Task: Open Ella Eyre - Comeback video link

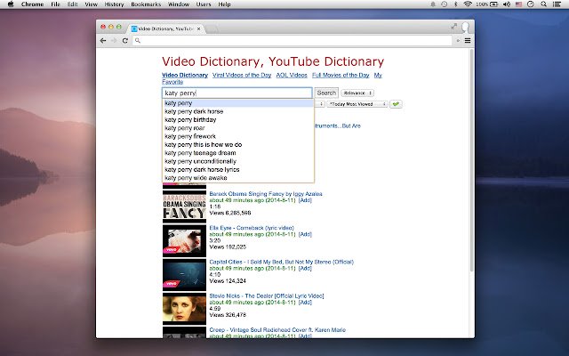Action: point(252,228)
